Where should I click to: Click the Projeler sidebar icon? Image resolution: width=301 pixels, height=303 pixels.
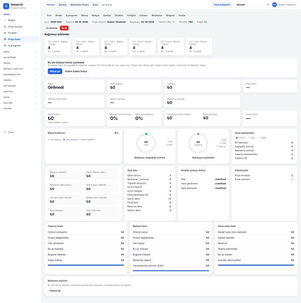(x=5, y=33)
